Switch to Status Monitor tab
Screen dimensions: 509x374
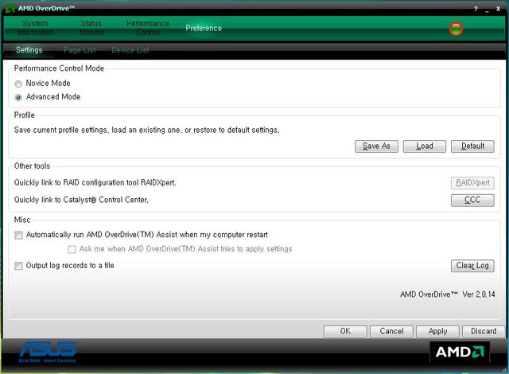pyautogui.click(x=91, y=28)
